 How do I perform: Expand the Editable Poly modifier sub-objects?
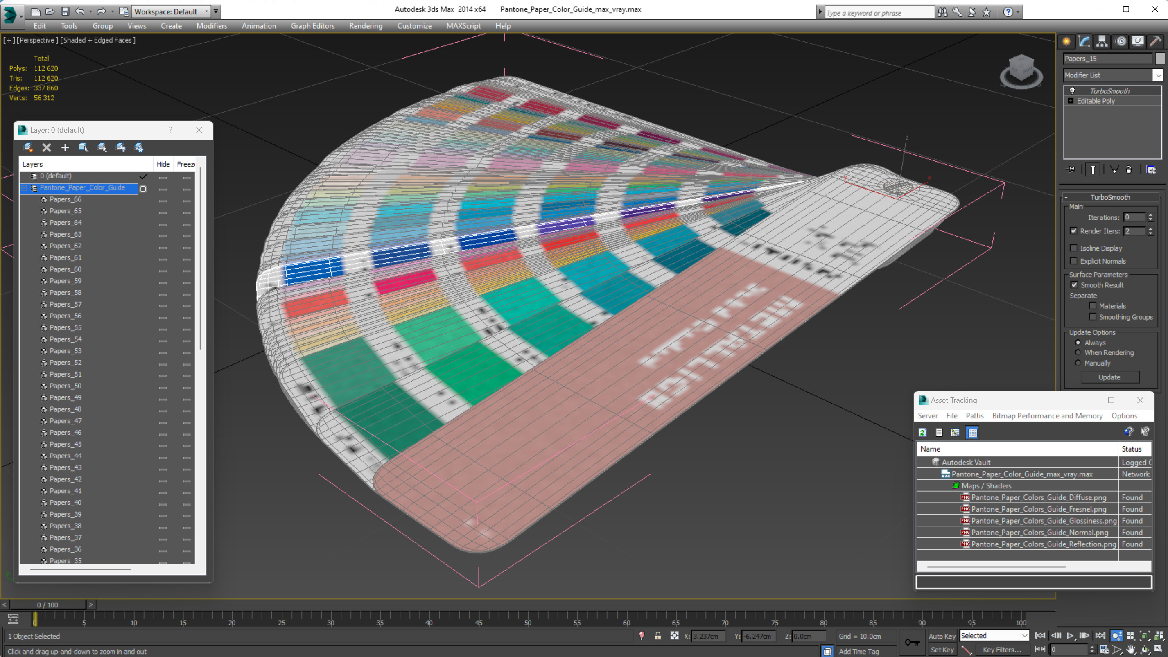click(x=1071, y=101)
